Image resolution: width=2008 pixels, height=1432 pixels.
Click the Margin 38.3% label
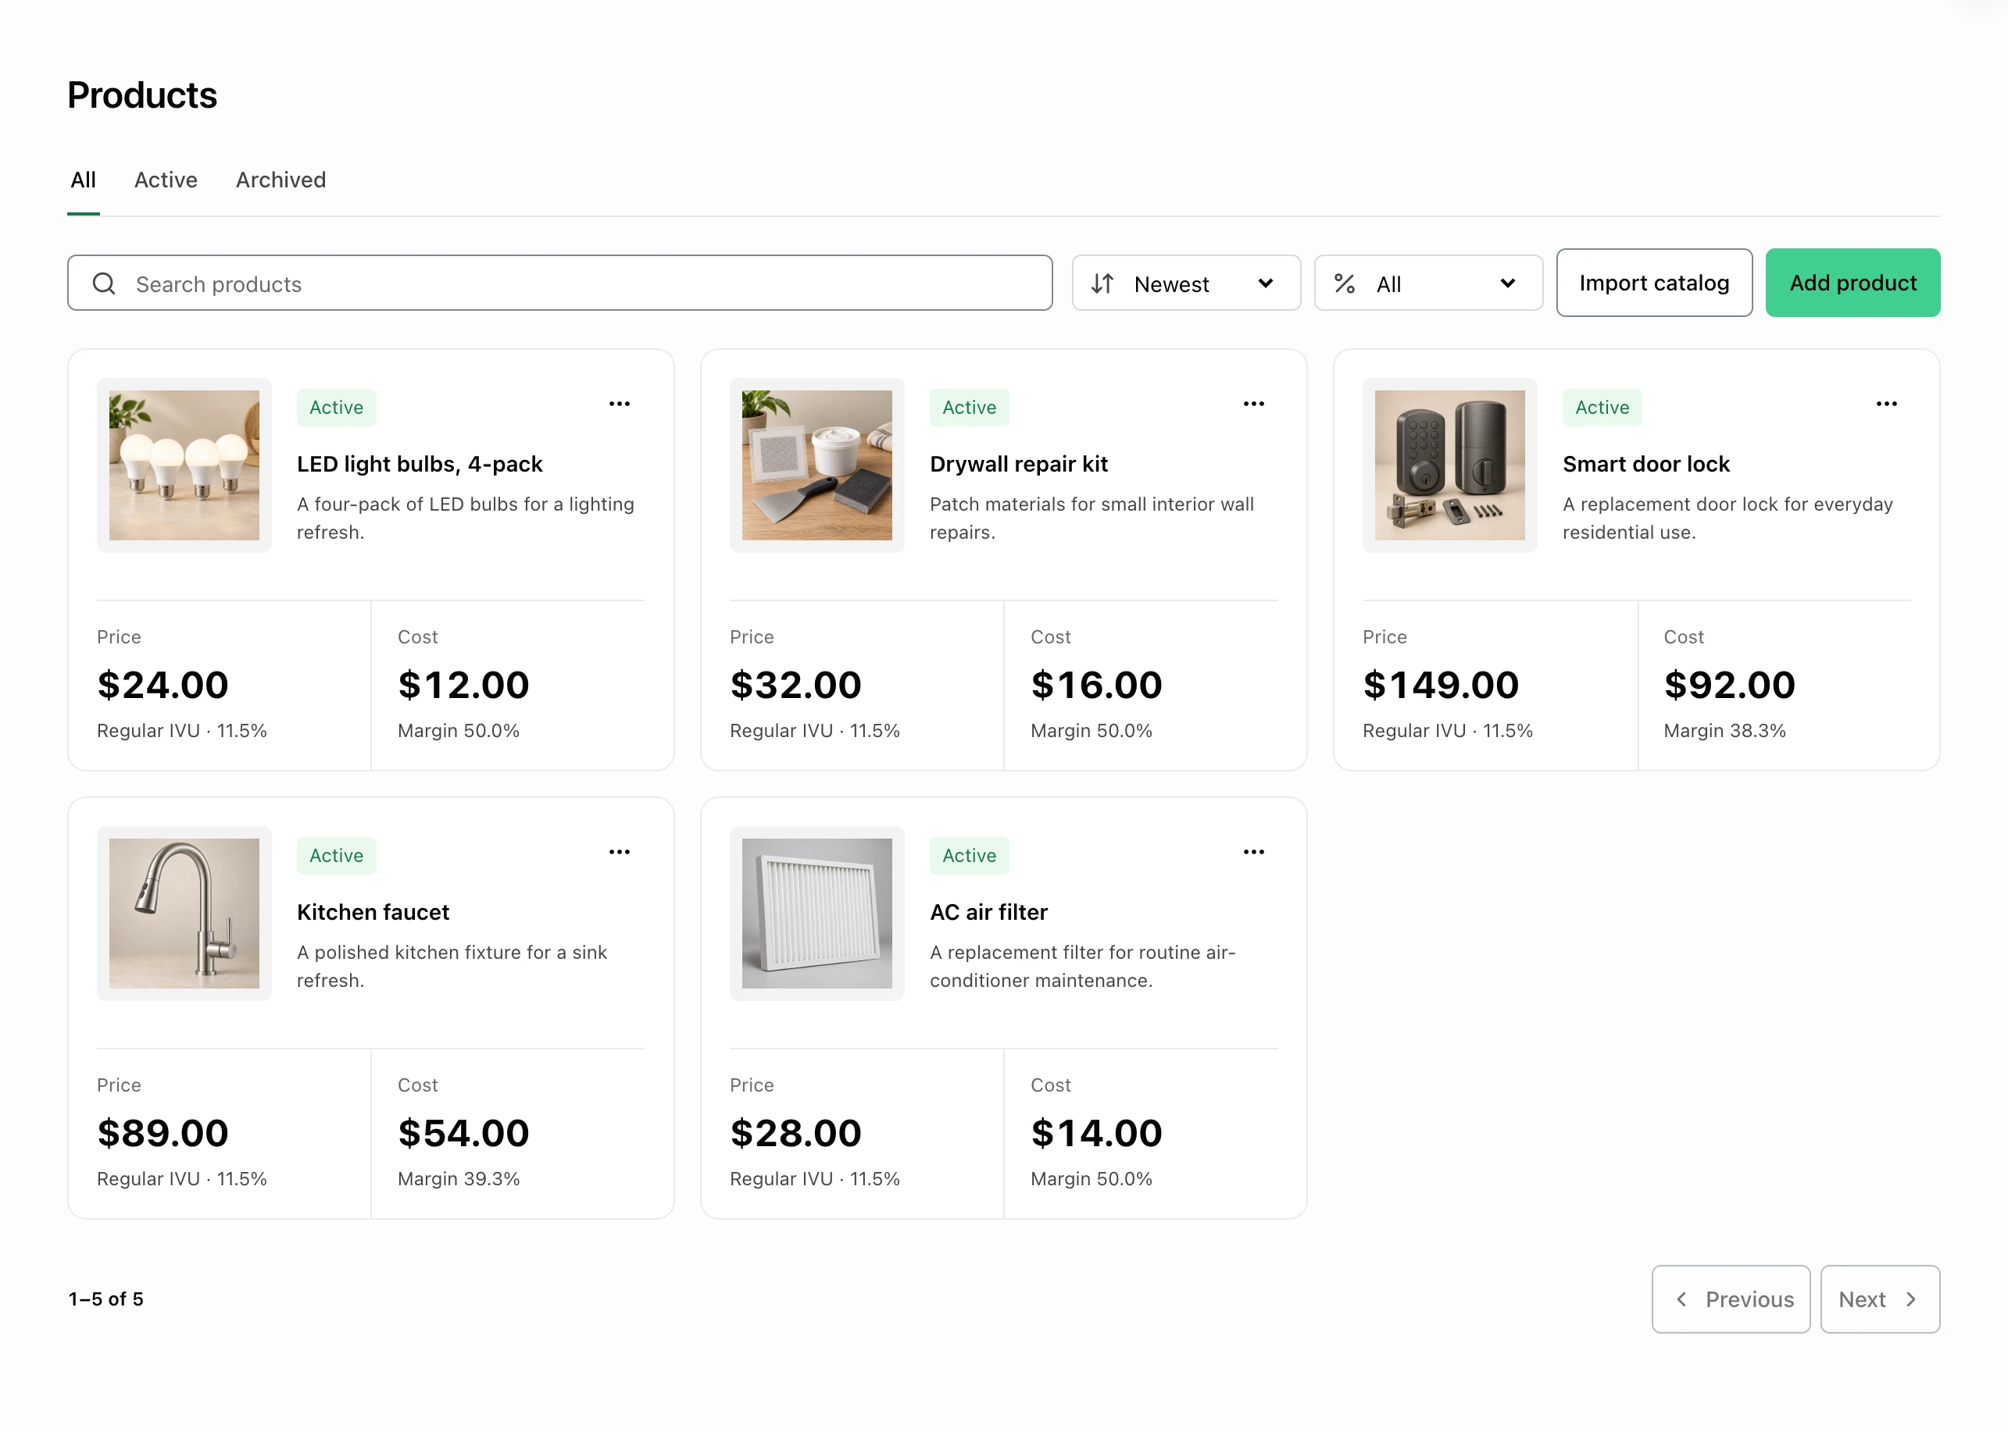point(1724,731)
